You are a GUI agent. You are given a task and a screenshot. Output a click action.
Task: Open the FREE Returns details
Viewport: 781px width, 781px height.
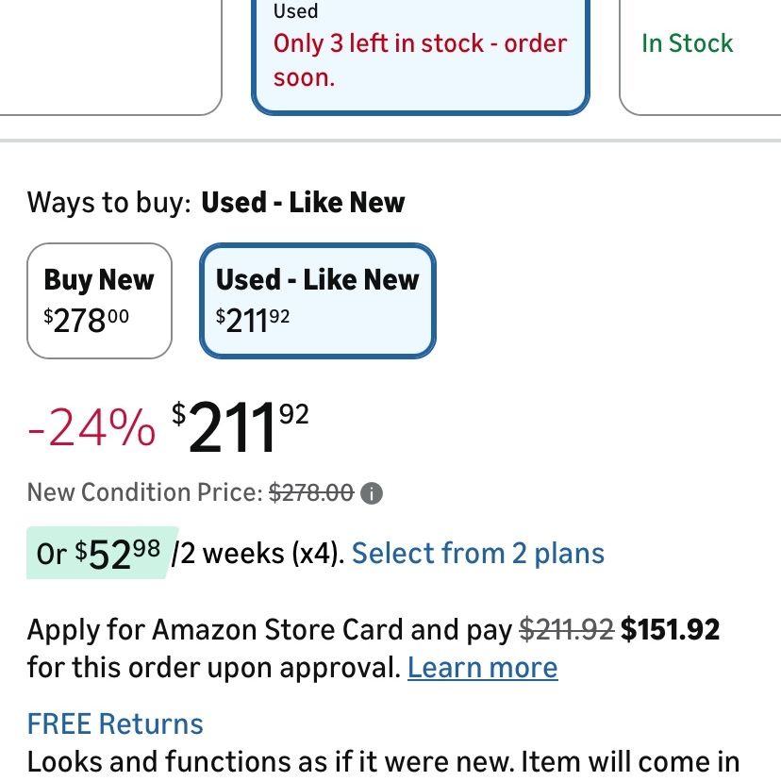[x=115, y=723]
